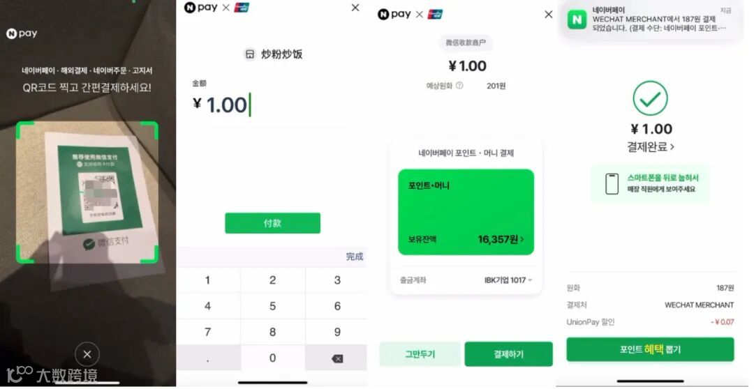Tap the 그만두기 cancel button

click(420, 354)
